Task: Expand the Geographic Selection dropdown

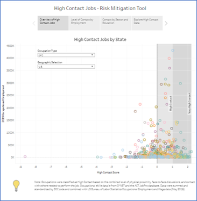Action: coord(66,67)
